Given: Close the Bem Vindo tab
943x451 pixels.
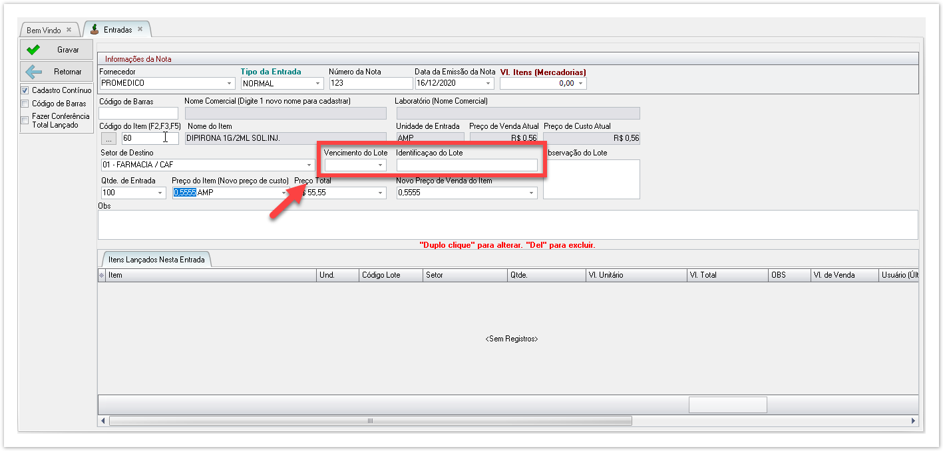Looking at the screenshot, I should pyautogui.click(x=69, y=30).
